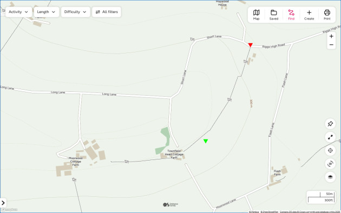The width and height of the screenshot is (341, 213).
Task: Click the Mapbox logo
Action: point(9,210)
